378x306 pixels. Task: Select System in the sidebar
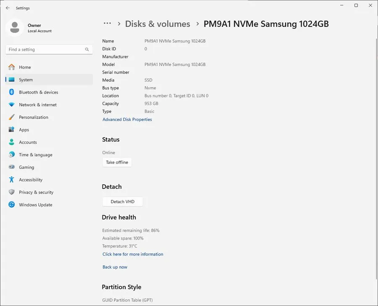(49, 80)
